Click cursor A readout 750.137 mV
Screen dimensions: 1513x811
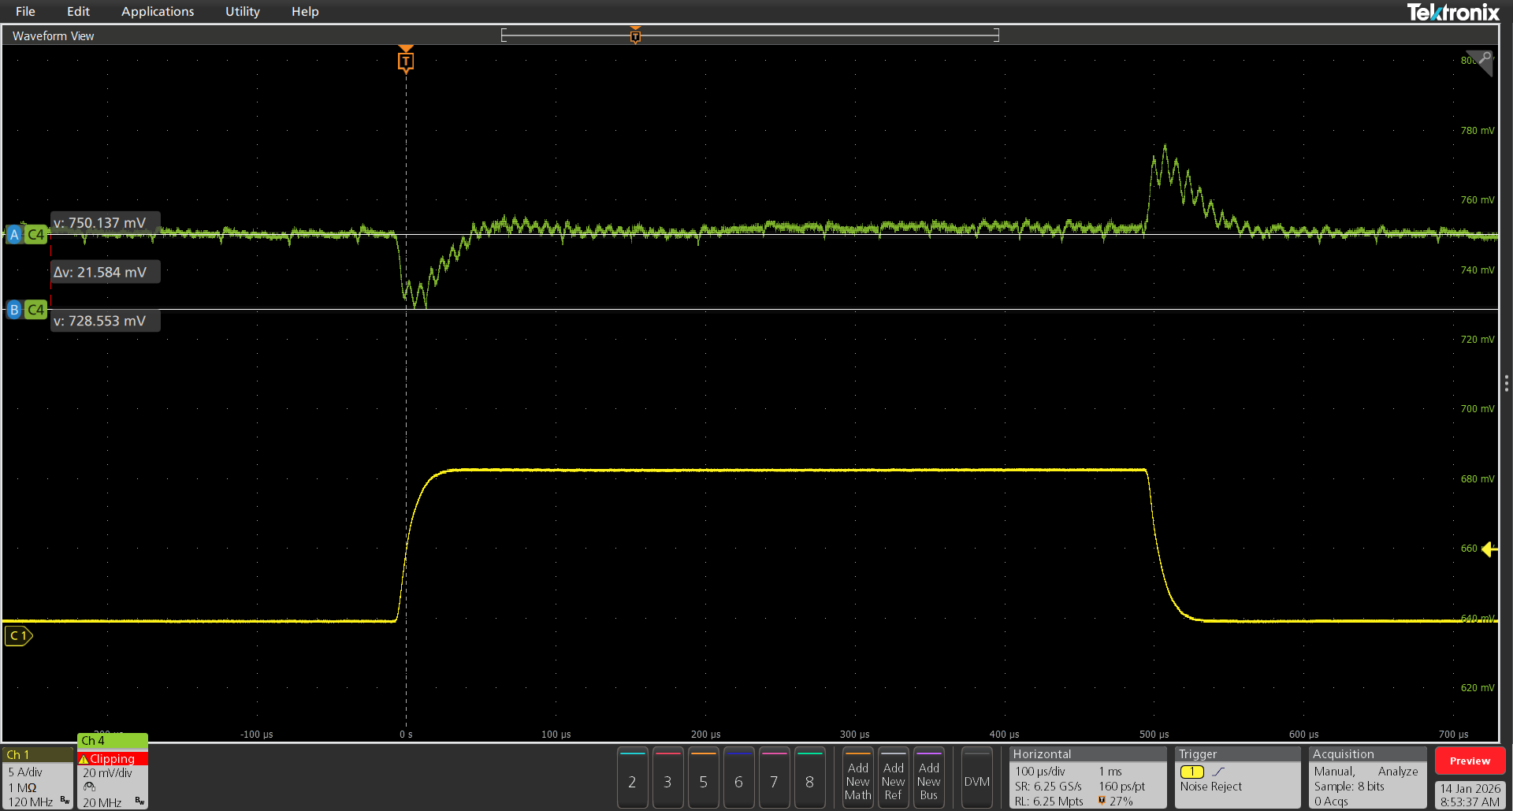point(105,223)
